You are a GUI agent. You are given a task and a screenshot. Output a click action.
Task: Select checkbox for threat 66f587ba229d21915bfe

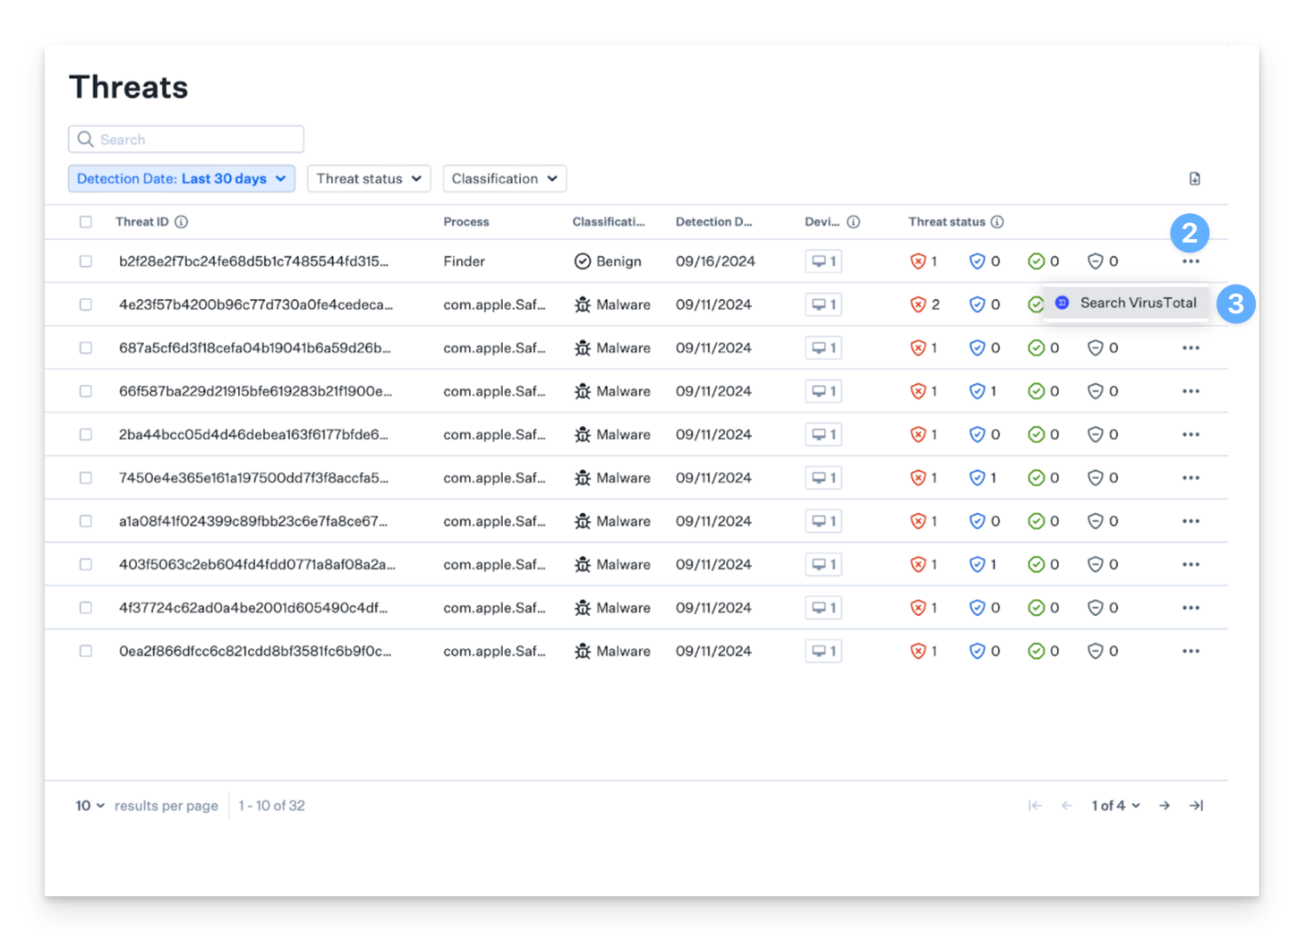(x=86, y=391)
